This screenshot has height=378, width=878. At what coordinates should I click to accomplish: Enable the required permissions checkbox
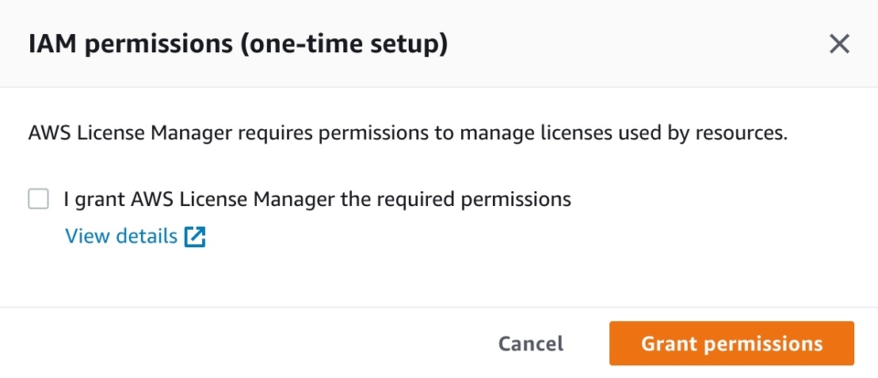tap(38, 199)
